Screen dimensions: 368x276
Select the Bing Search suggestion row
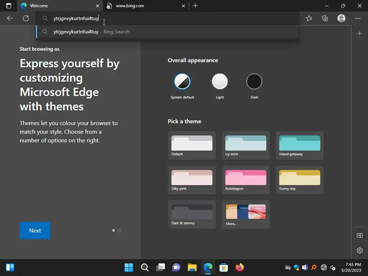(167, 32)
